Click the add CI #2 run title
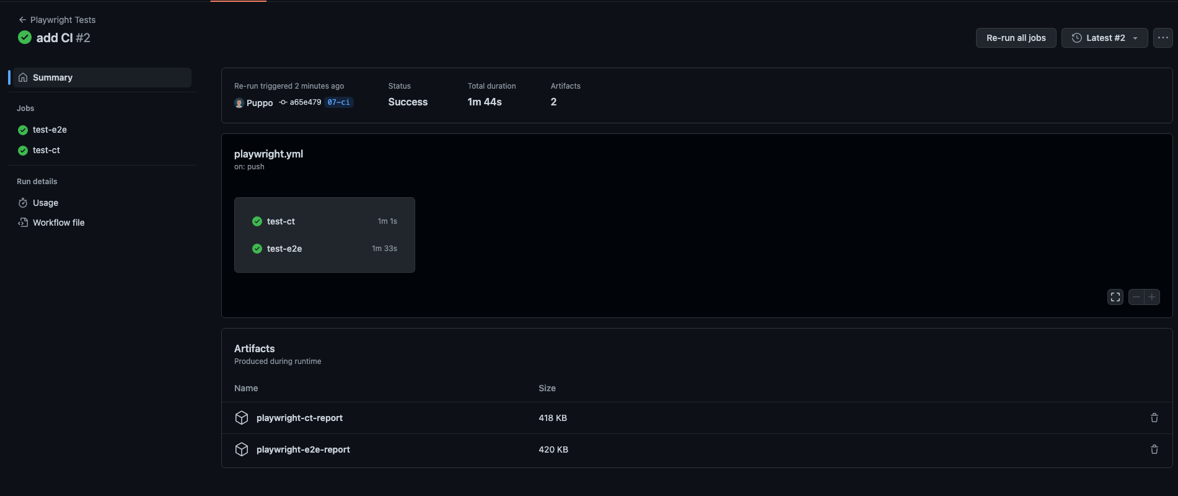 pos(63,38)
